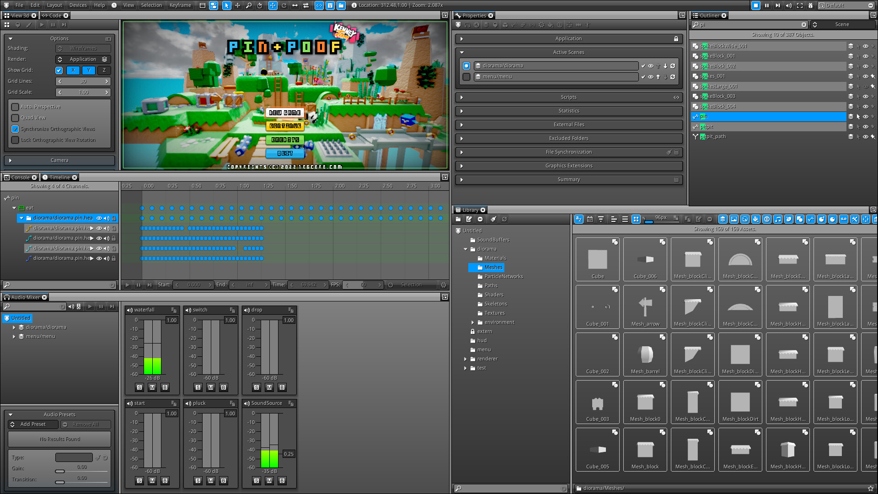
Task: Switch to the Console tab
Action: point(20,177)
